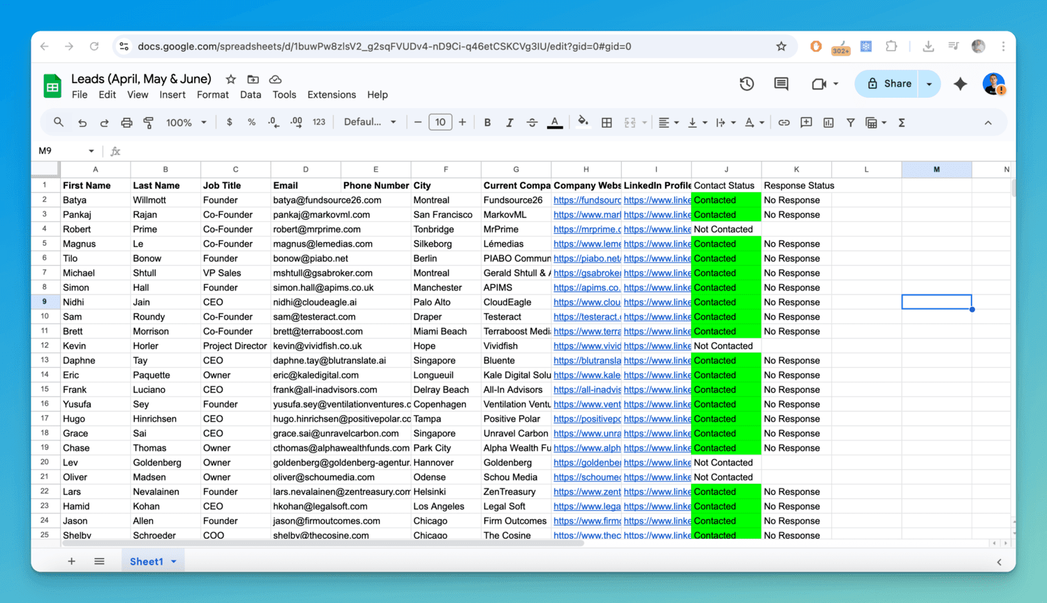Click the font size input field
Screen dimensions: 1047x603
point(440,122)
